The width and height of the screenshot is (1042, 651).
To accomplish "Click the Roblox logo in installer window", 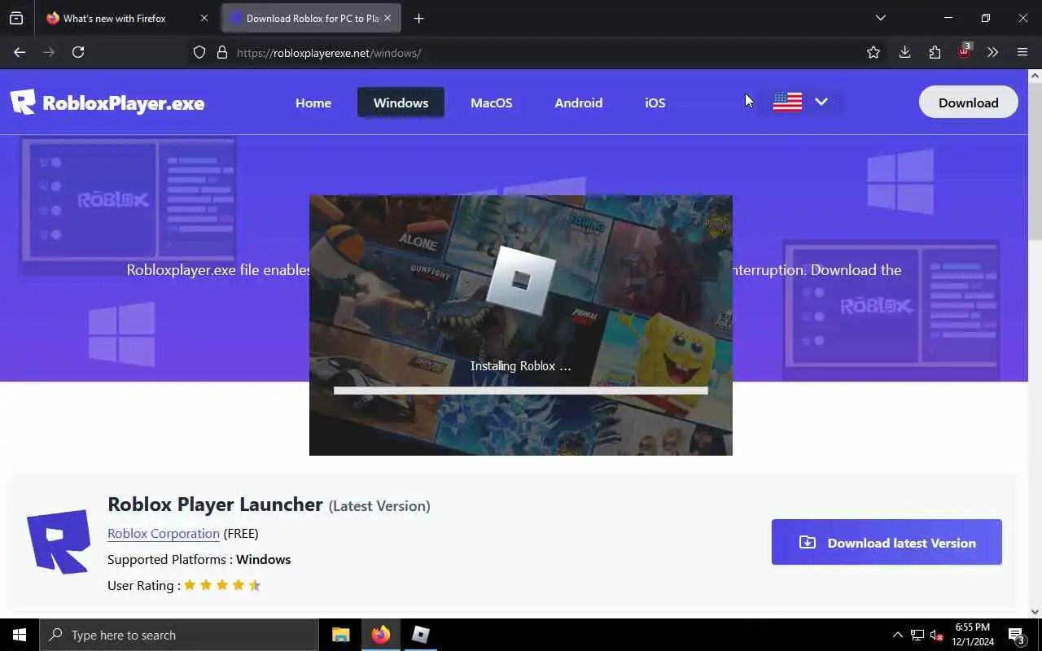I will 521,281.
